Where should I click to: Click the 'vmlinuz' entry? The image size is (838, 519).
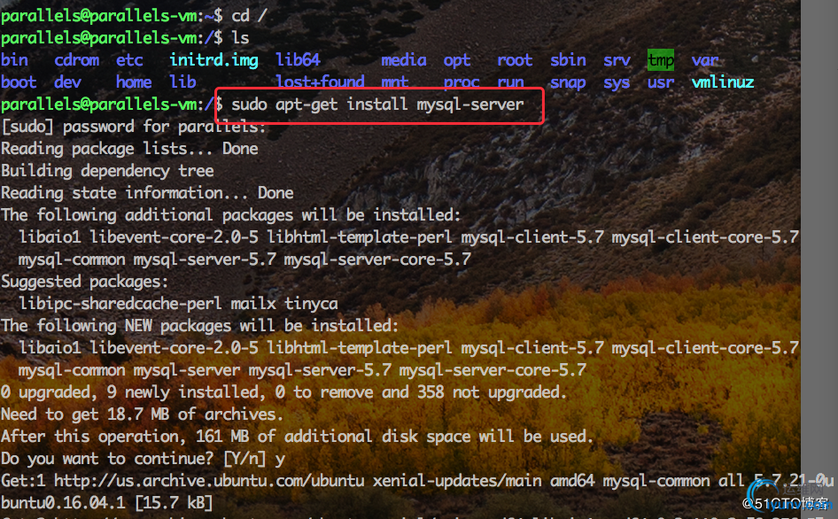pyautogui.click(x=723, y=82)
